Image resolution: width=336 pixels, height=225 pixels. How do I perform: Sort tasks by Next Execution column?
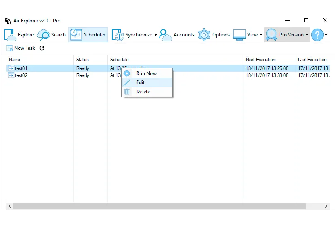click(260, 60)
